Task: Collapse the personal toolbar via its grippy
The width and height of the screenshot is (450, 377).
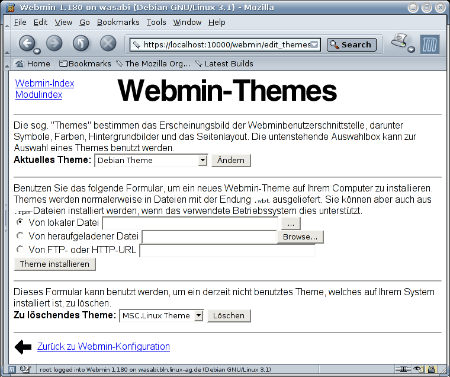Action: pyautogui.click(x=7, y=64)
